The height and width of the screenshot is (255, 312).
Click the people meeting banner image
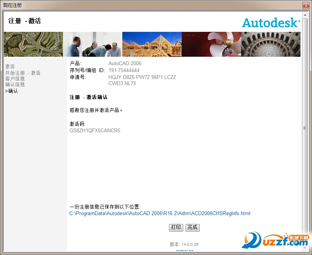[x=92, y=44]
